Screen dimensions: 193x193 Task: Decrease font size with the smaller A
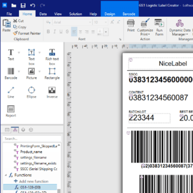coord(118,22)
